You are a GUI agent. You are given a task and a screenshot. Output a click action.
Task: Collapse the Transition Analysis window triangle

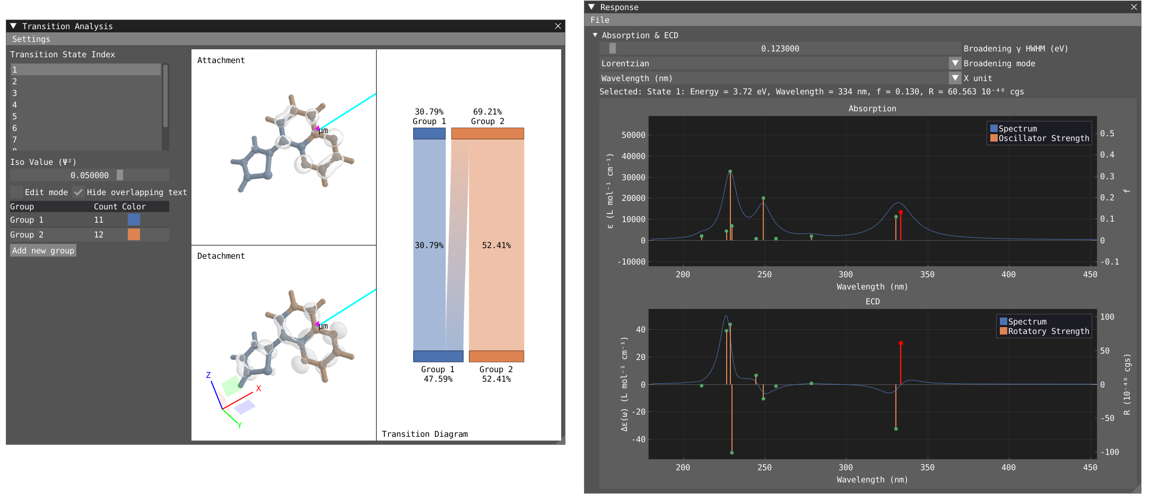pos(14,26)
